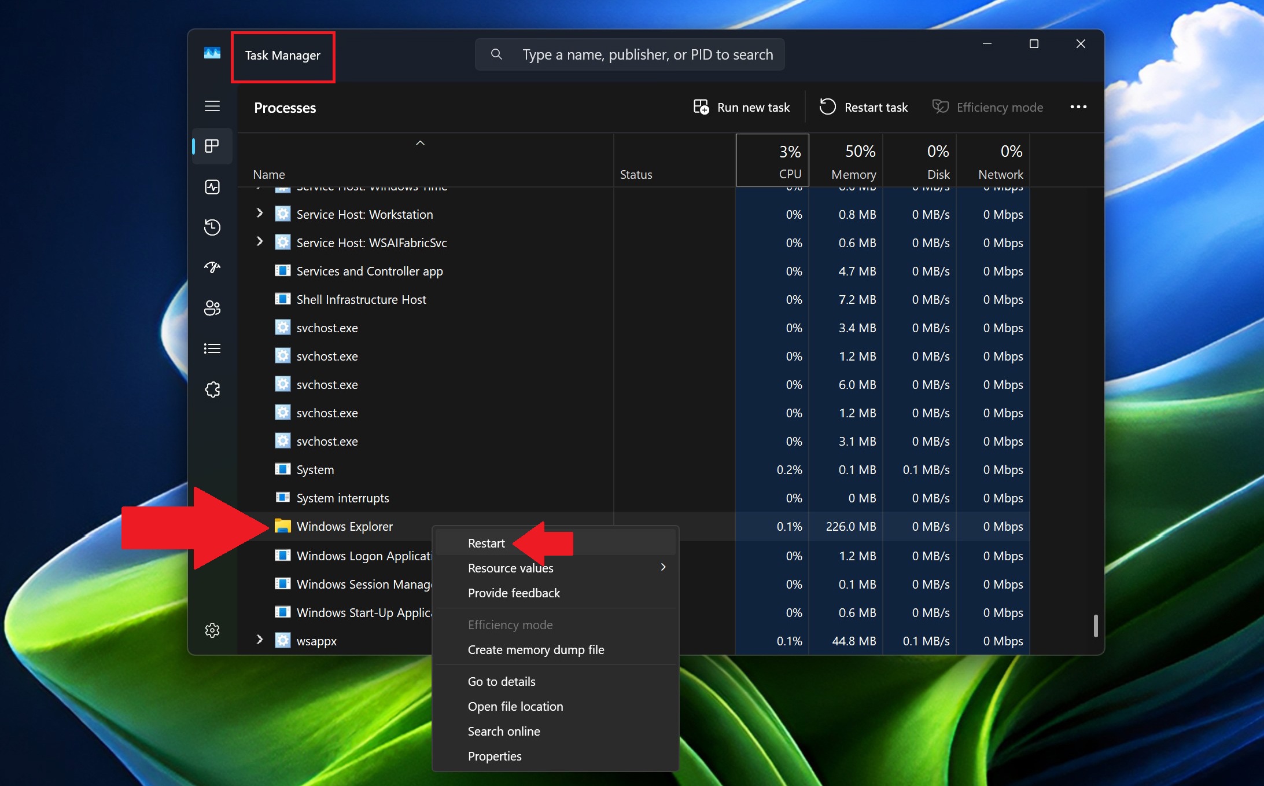The image size is (1264, 786).
Task: Minimize the Task Manager window
Action: (x=987, y=43)
